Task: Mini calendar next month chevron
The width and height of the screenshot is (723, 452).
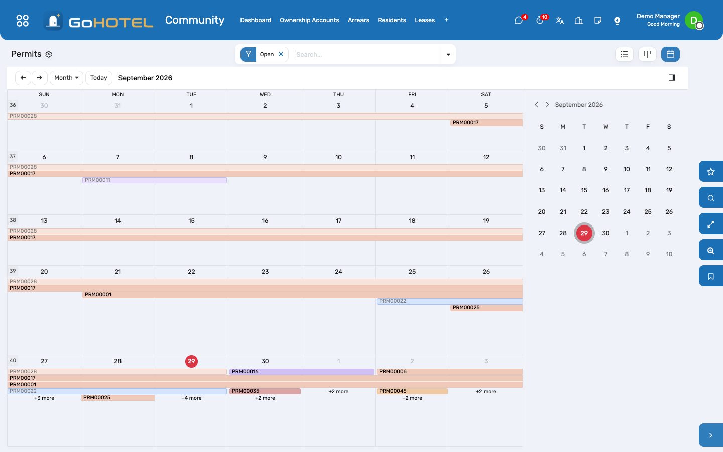Action: point(547,105)
